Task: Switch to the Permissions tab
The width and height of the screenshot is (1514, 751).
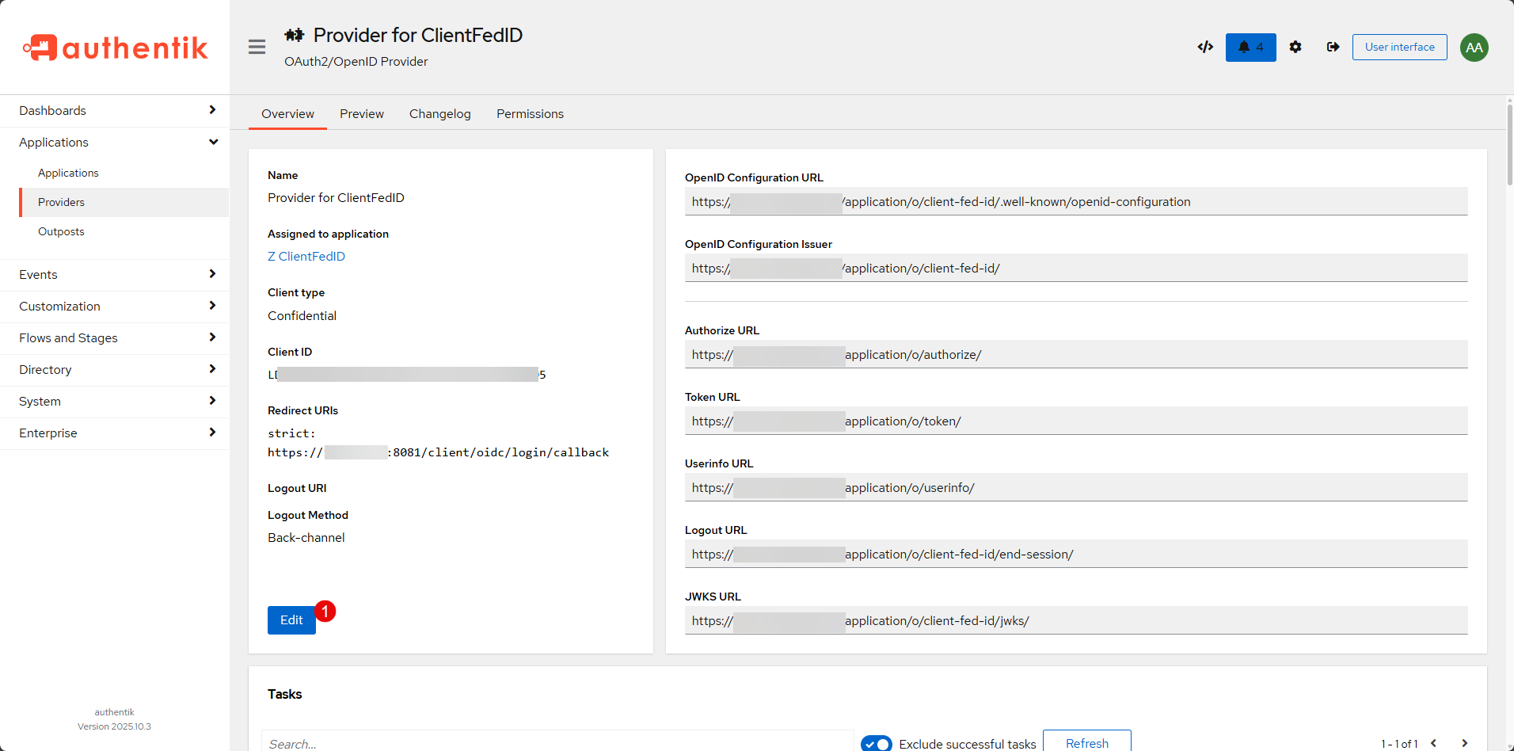Action: (x=530, y=114)
